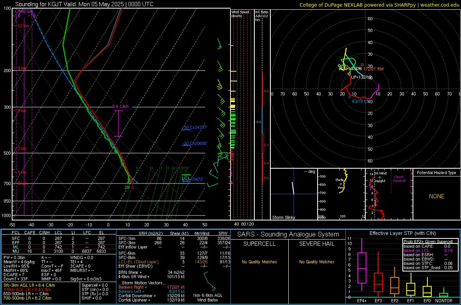Click the CINH column header
The height and width of the screenshot is (305, 461).
pyautogui.click(x=45, y=233)
